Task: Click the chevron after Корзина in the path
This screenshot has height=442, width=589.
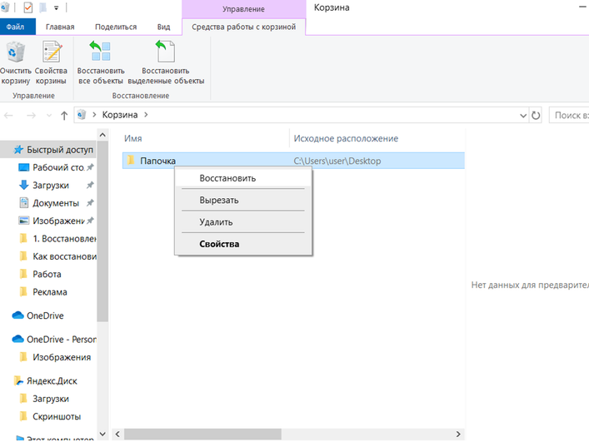Action: (x=146, y=115)
